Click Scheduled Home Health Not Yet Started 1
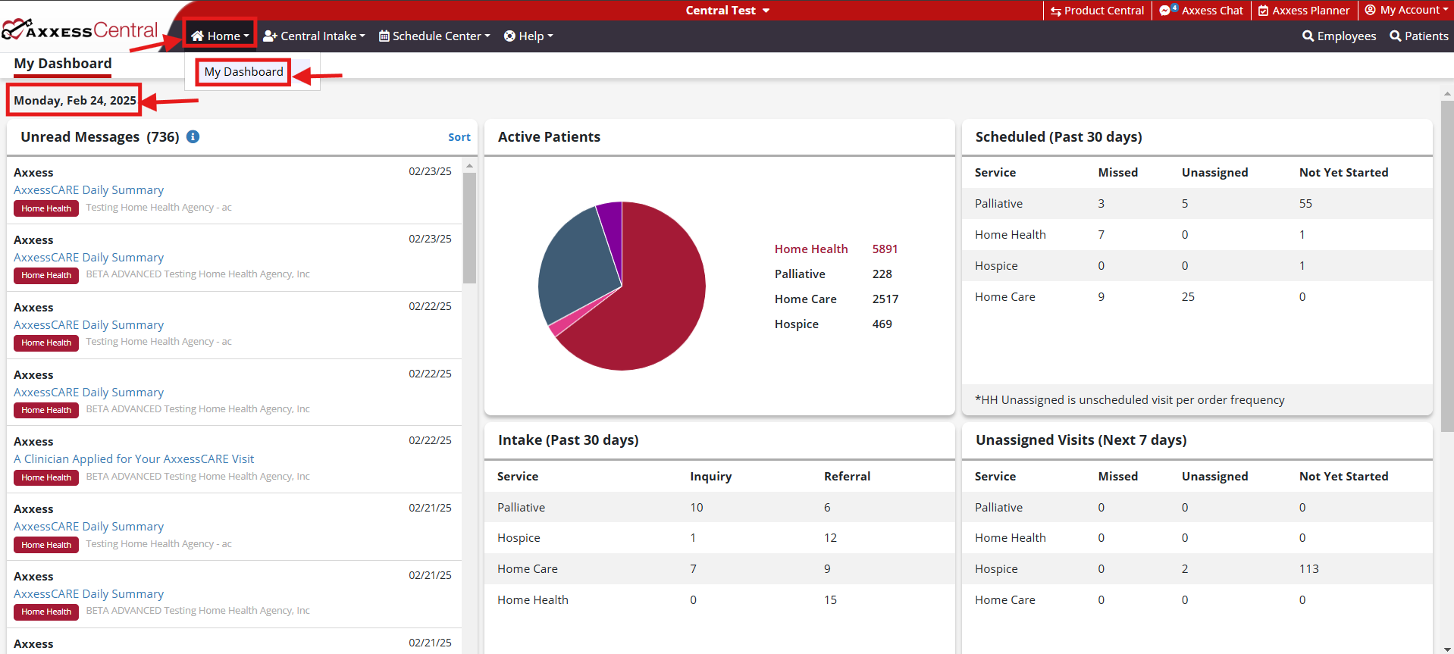 (x=1302, y=235)
